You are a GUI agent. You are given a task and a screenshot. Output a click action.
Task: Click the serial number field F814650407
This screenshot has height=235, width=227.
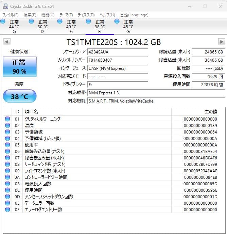coord(117,60)
